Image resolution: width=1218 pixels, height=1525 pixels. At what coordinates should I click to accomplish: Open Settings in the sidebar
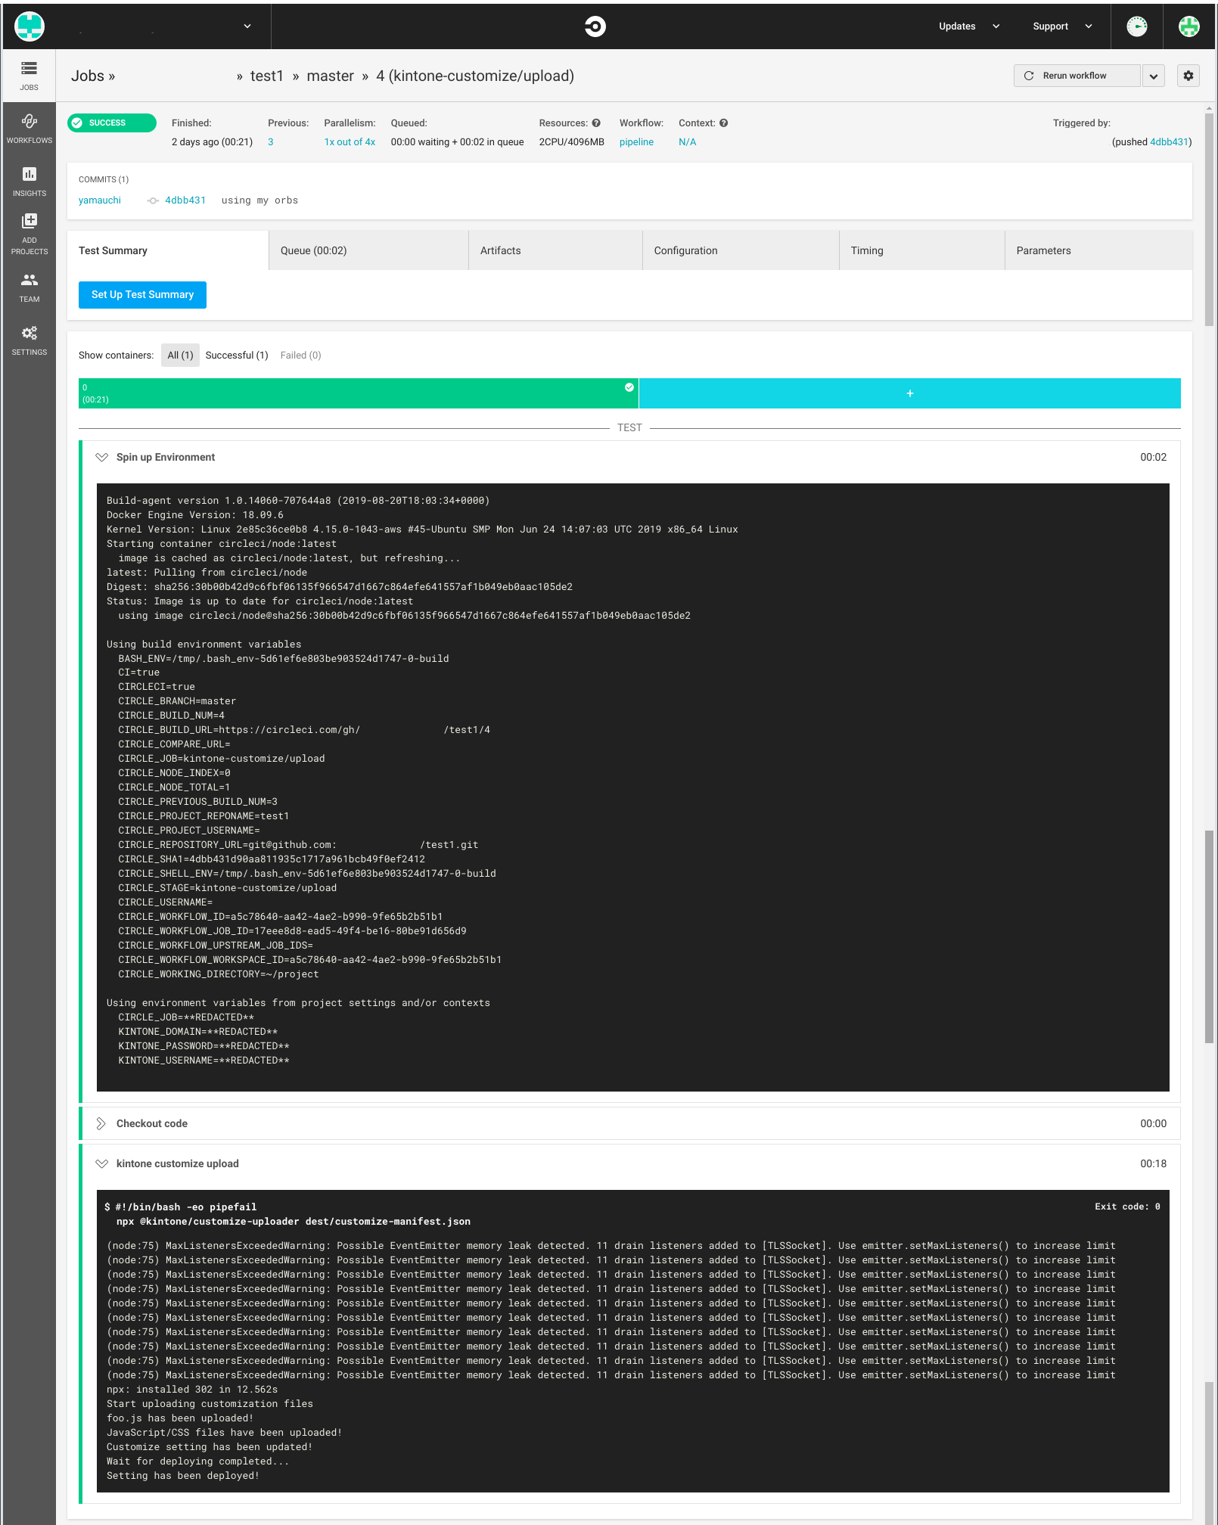click(x=29, y=340)
